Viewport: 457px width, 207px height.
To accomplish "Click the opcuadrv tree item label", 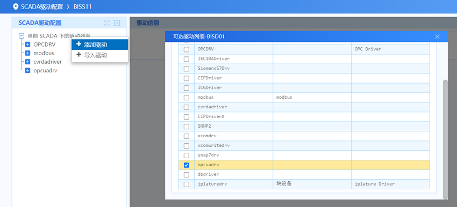I will coord(45,70).
